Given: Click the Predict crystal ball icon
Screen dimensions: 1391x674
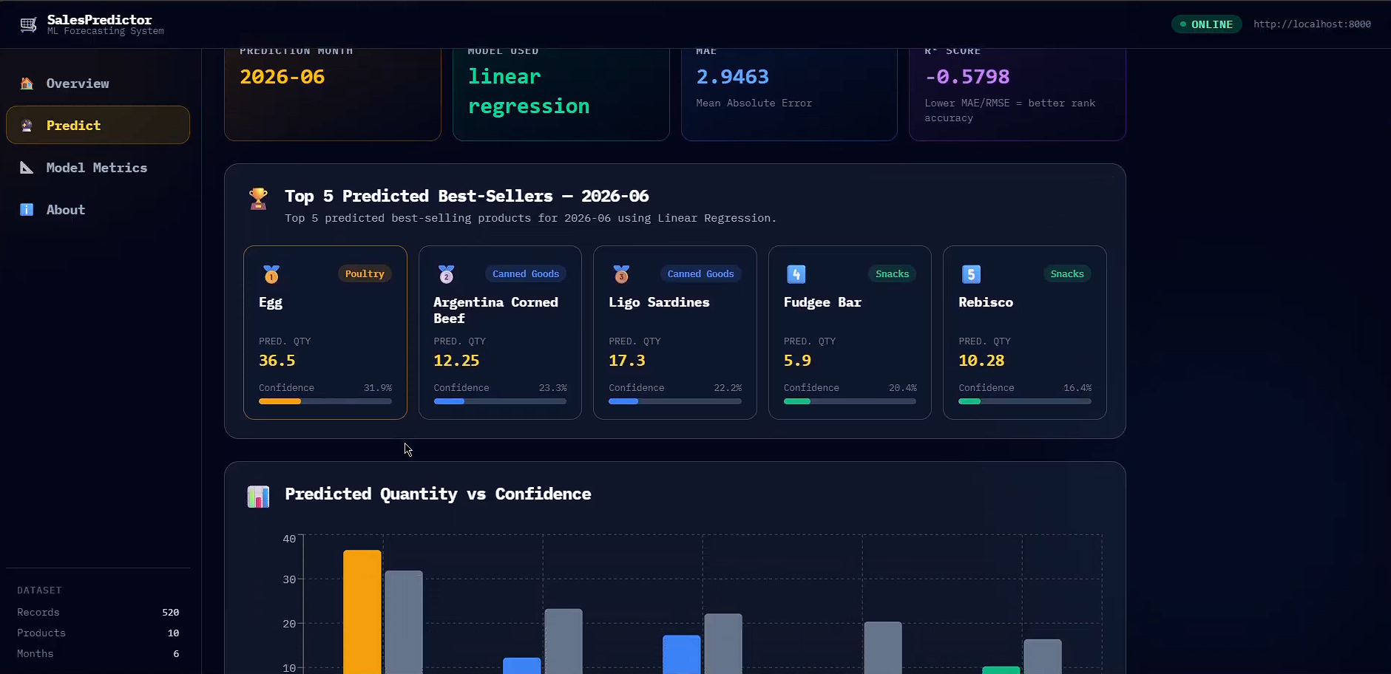Looking at the screenshot, I should [27, 126].
